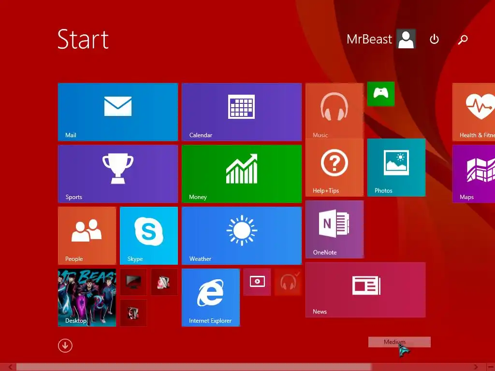Click the horizontal scrollbar thumb
Viewport: 495px width, 371px height.
point(194,367)
